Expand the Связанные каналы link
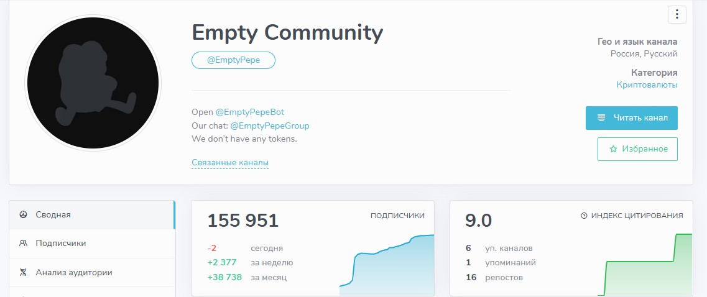Screen dimensions: 707x297 tap(230, 162)
